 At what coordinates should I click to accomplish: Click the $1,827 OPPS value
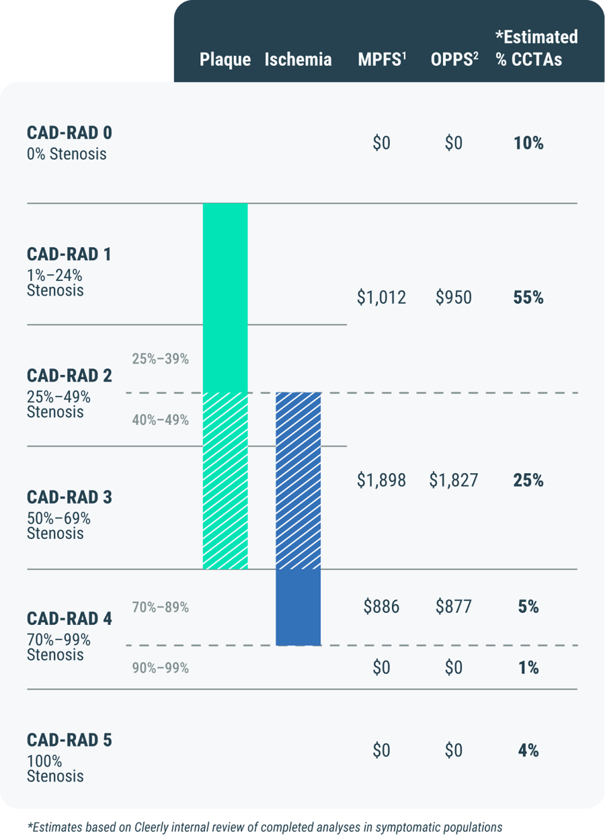(454, 480)
